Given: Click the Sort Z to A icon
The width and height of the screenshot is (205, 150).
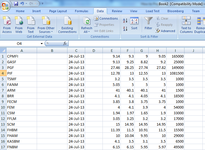Looking at the screenshot, I should [125, 29].
